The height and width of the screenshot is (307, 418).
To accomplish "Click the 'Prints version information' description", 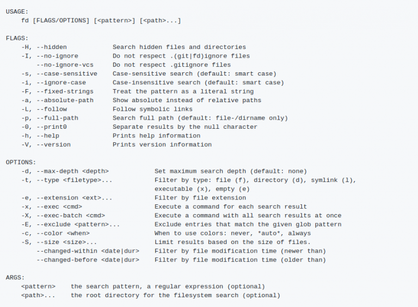I will (x=162, y=145).
